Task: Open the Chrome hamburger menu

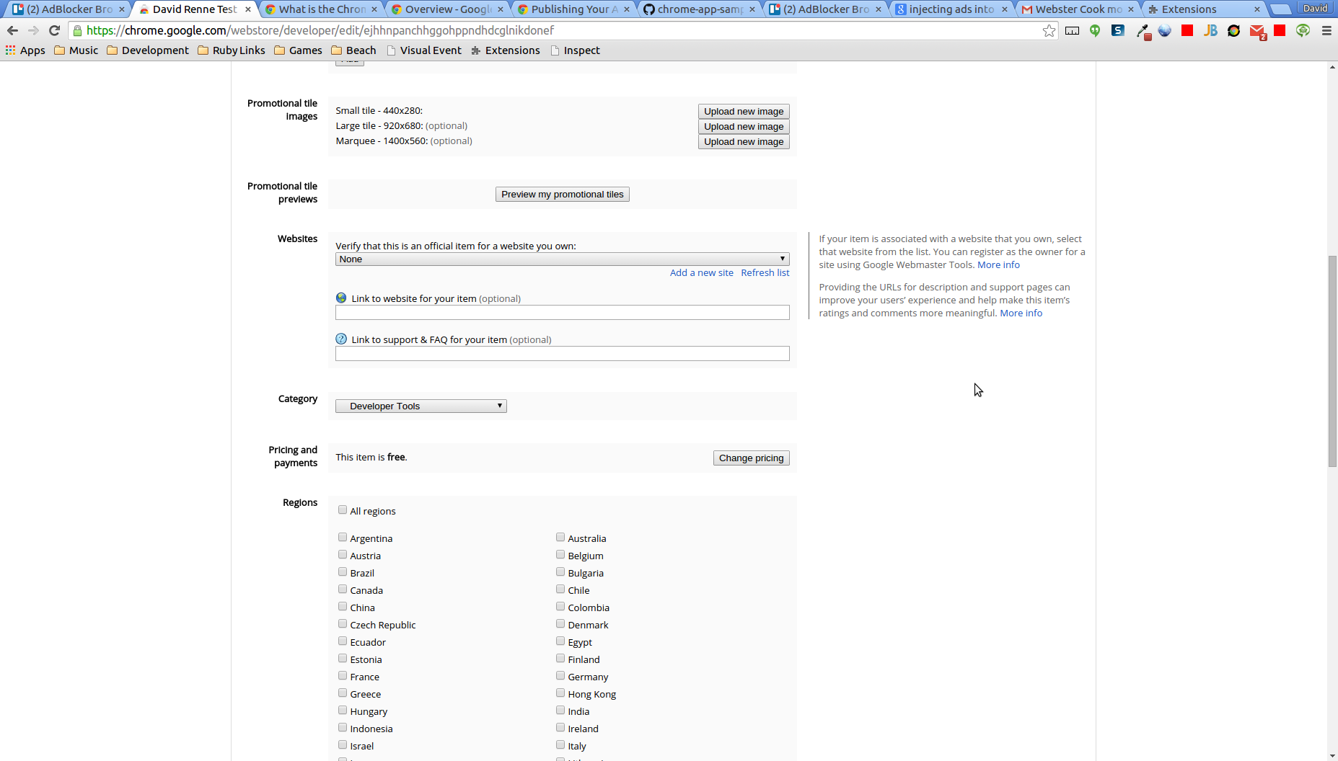Action: pyautogui.click(x=1326, y=30)
